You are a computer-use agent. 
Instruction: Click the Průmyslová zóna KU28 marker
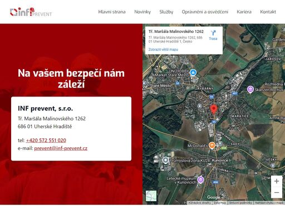pyautogui.click(x=165, y=160)
